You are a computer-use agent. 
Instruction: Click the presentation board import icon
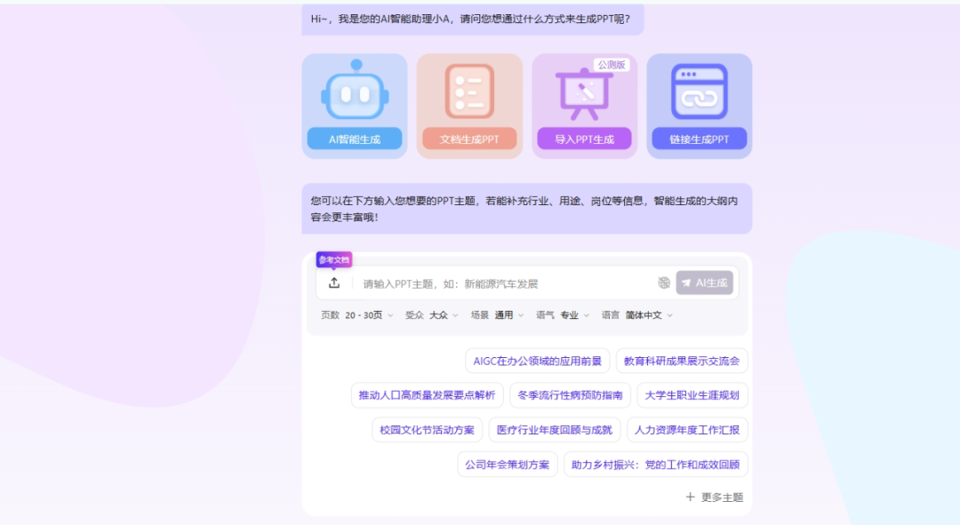pyautogui.click(x=583, y=93)
